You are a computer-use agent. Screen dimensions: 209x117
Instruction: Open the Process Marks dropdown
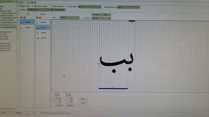(x=90, y=7)
